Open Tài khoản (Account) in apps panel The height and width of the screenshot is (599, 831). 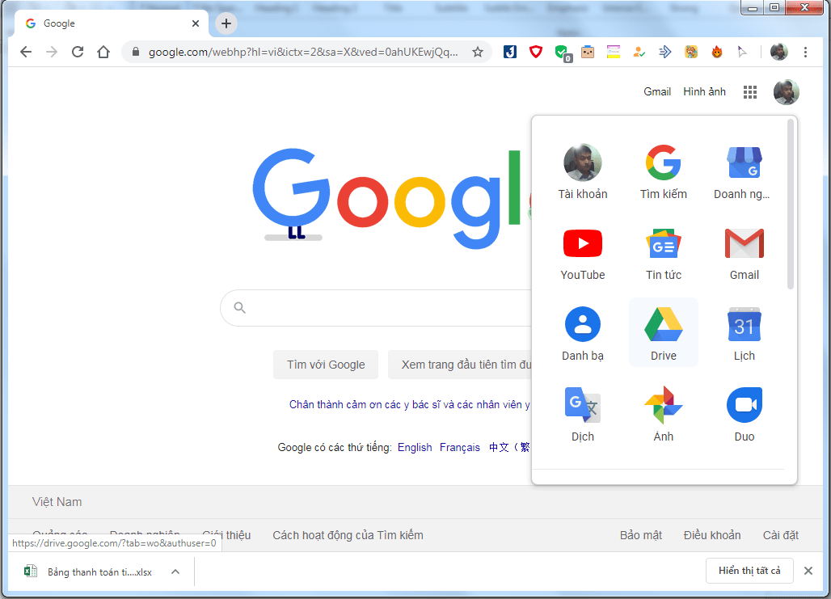point(583,171)
